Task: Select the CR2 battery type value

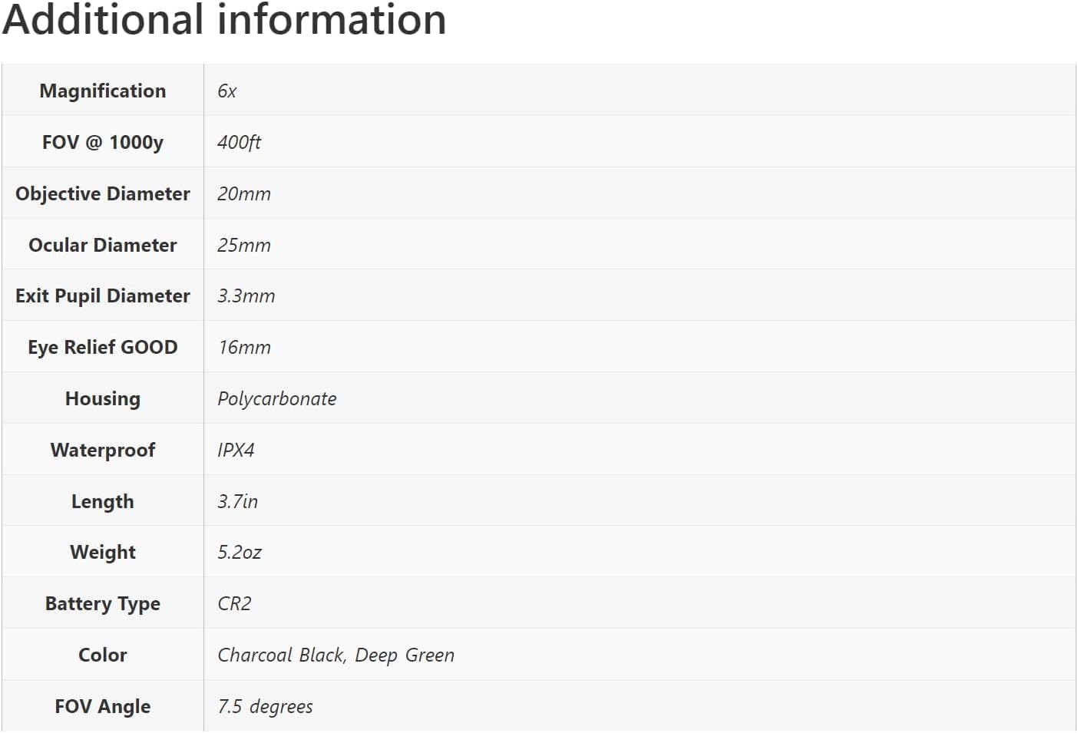Action: coord(234,603)
